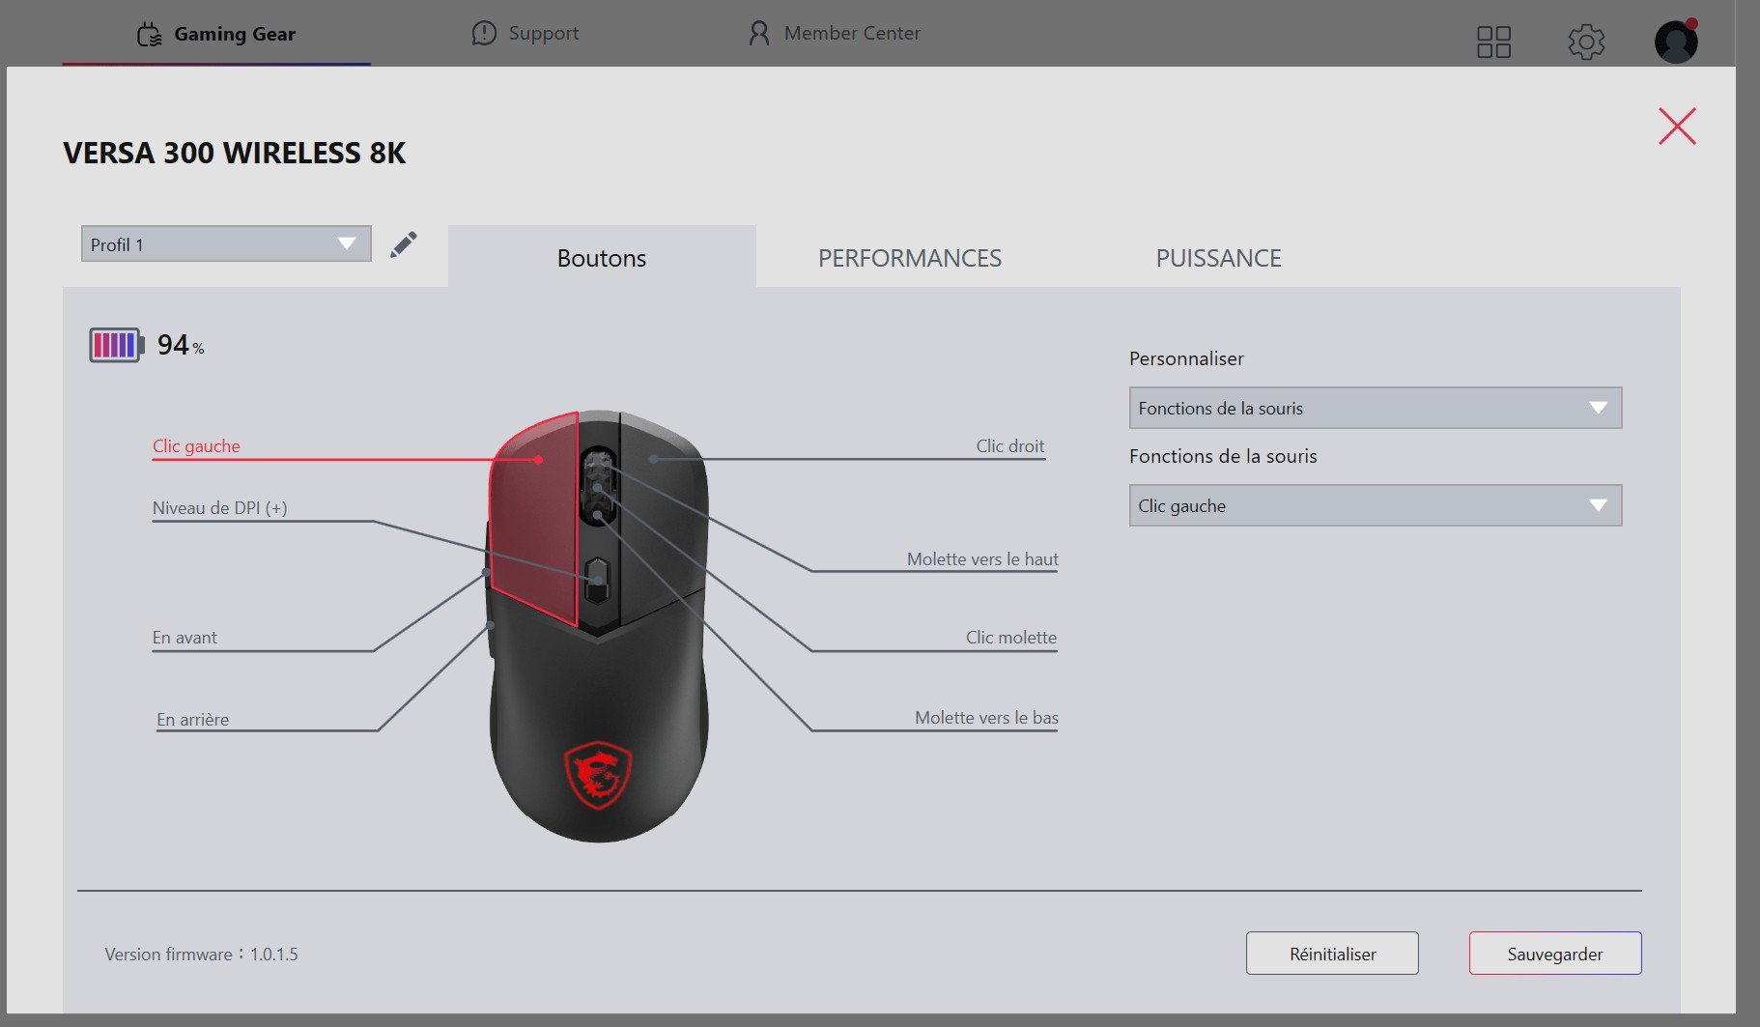This screenshot has height=1027, width=1760.
Task: Select the En avant button label
Action: [x=185, y=638]
